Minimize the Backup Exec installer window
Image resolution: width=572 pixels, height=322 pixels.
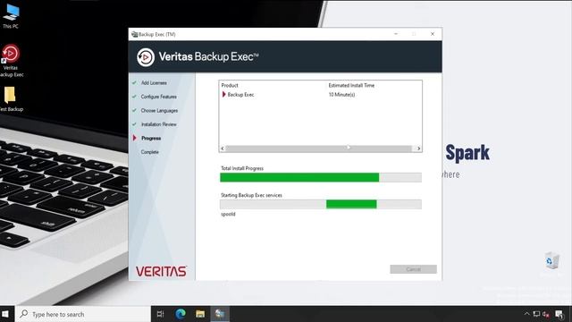pyautogui.click(x=396, y=34)
